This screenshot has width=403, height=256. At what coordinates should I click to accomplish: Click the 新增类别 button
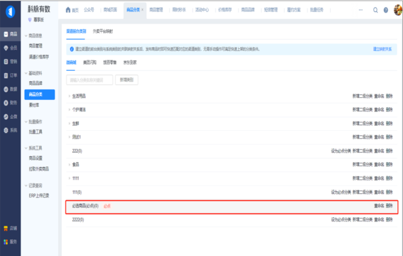126,80
